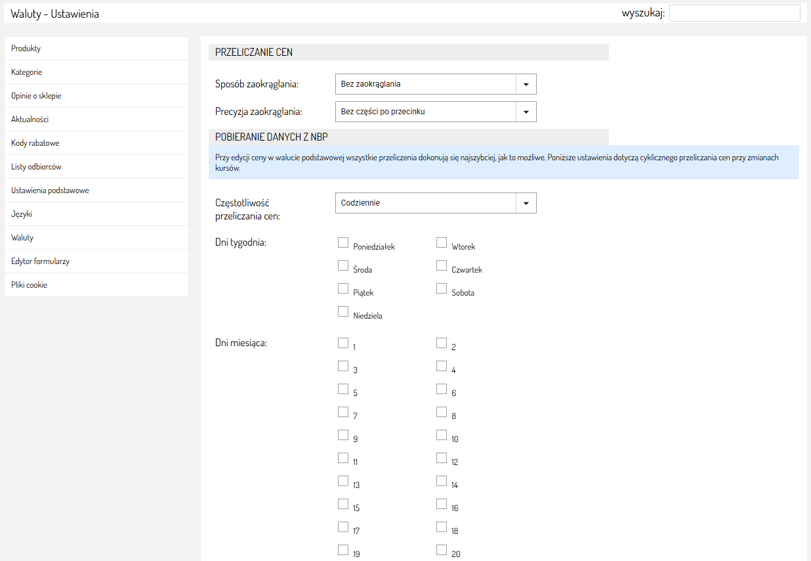Tick the Środa checkbox
811x561 pixels.
[343, 266]
